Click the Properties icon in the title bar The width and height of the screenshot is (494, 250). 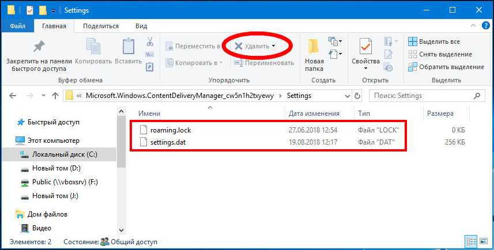[x=30, y=10]
